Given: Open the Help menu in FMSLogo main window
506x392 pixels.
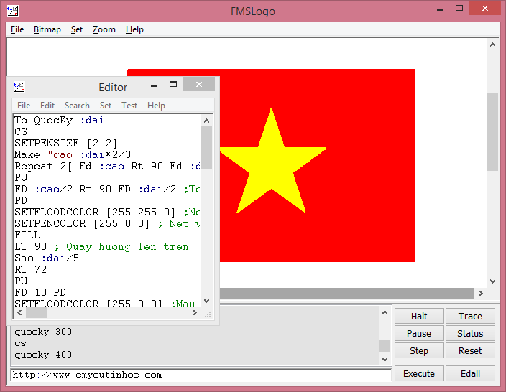Looking at the screenshot, I should pyautogui.click(x=134, y=29).
